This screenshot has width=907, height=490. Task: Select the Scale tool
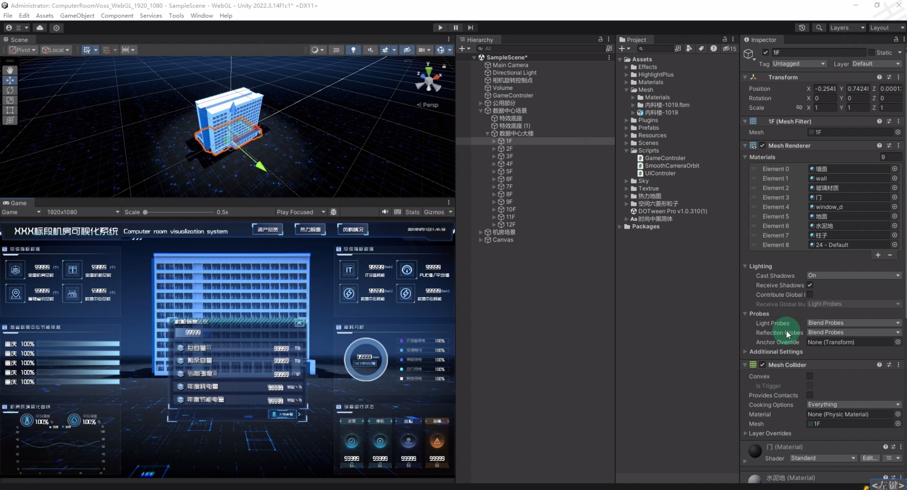10,100
